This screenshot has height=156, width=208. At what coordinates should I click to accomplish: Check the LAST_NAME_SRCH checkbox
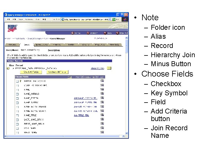17,120
